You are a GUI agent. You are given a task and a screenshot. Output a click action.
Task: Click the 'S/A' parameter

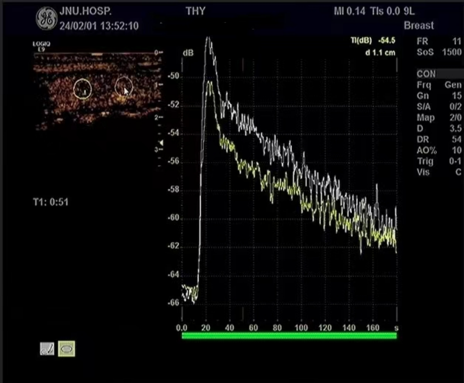pyautogui.click(x=439, y=107)
